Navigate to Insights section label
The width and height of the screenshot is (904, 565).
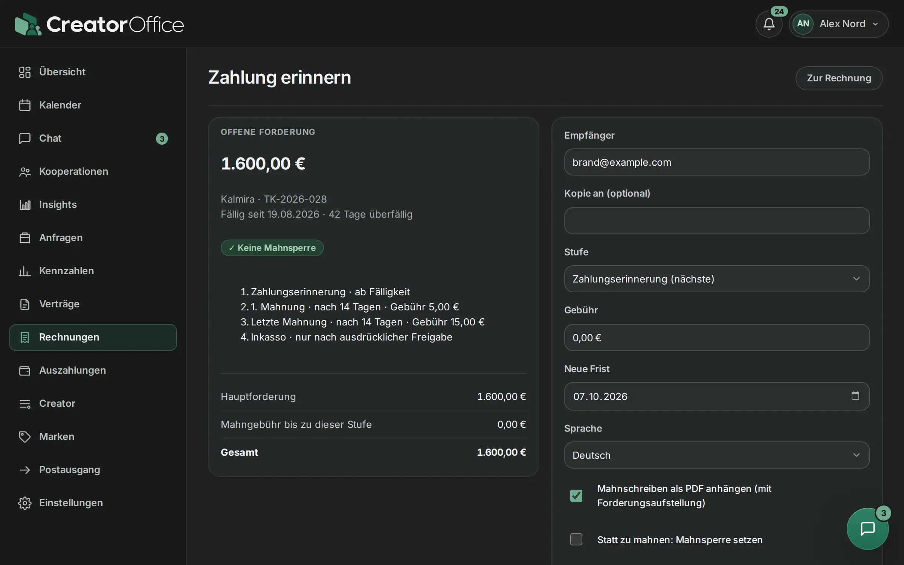coord(58,205)
